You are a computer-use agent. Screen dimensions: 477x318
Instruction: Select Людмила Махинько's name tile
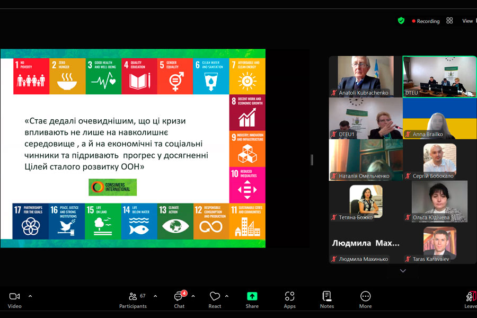click(366, 243)
